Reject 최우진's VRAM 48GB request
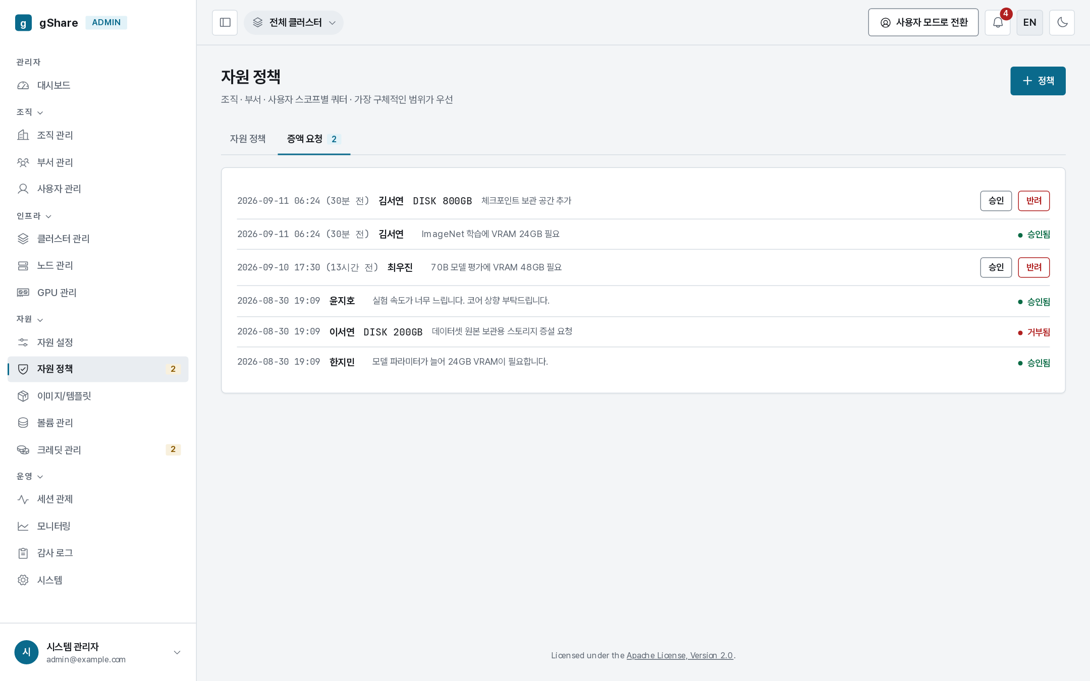1090x681 pixels. click(1033, 267)
